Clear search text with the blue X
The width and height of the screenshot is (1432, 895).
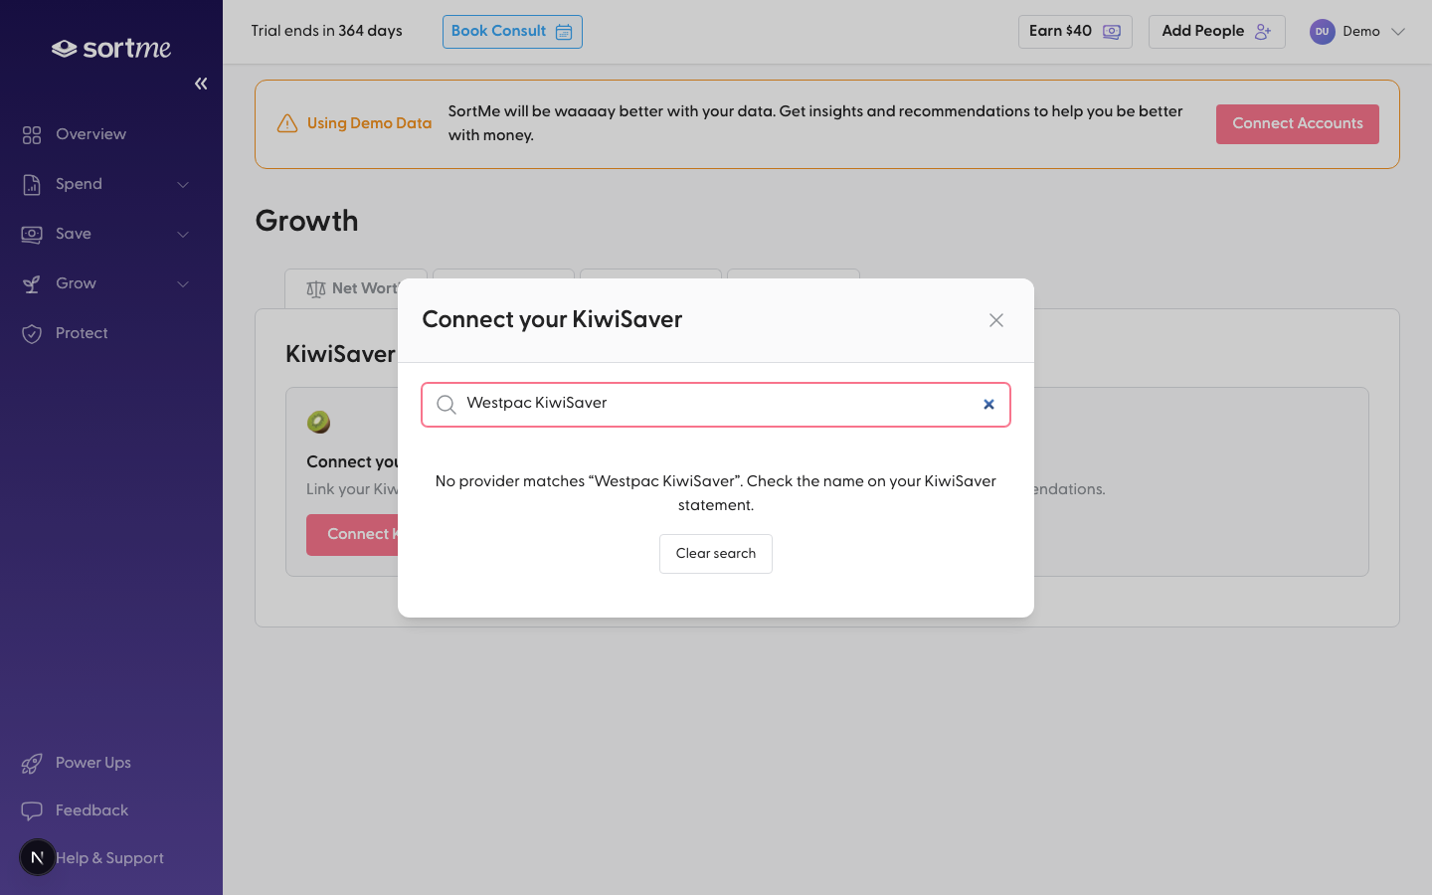[x=988, y=405]
